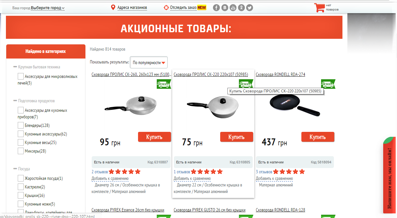Open the YouTube social icon

pos(233,8)
